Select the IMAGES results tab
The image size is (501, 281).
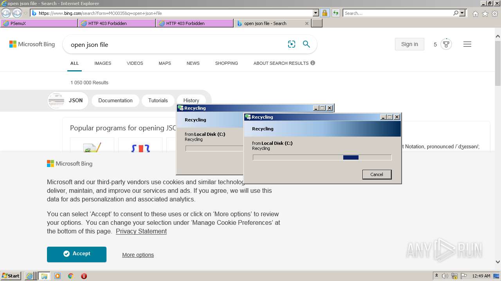point(103,63)
